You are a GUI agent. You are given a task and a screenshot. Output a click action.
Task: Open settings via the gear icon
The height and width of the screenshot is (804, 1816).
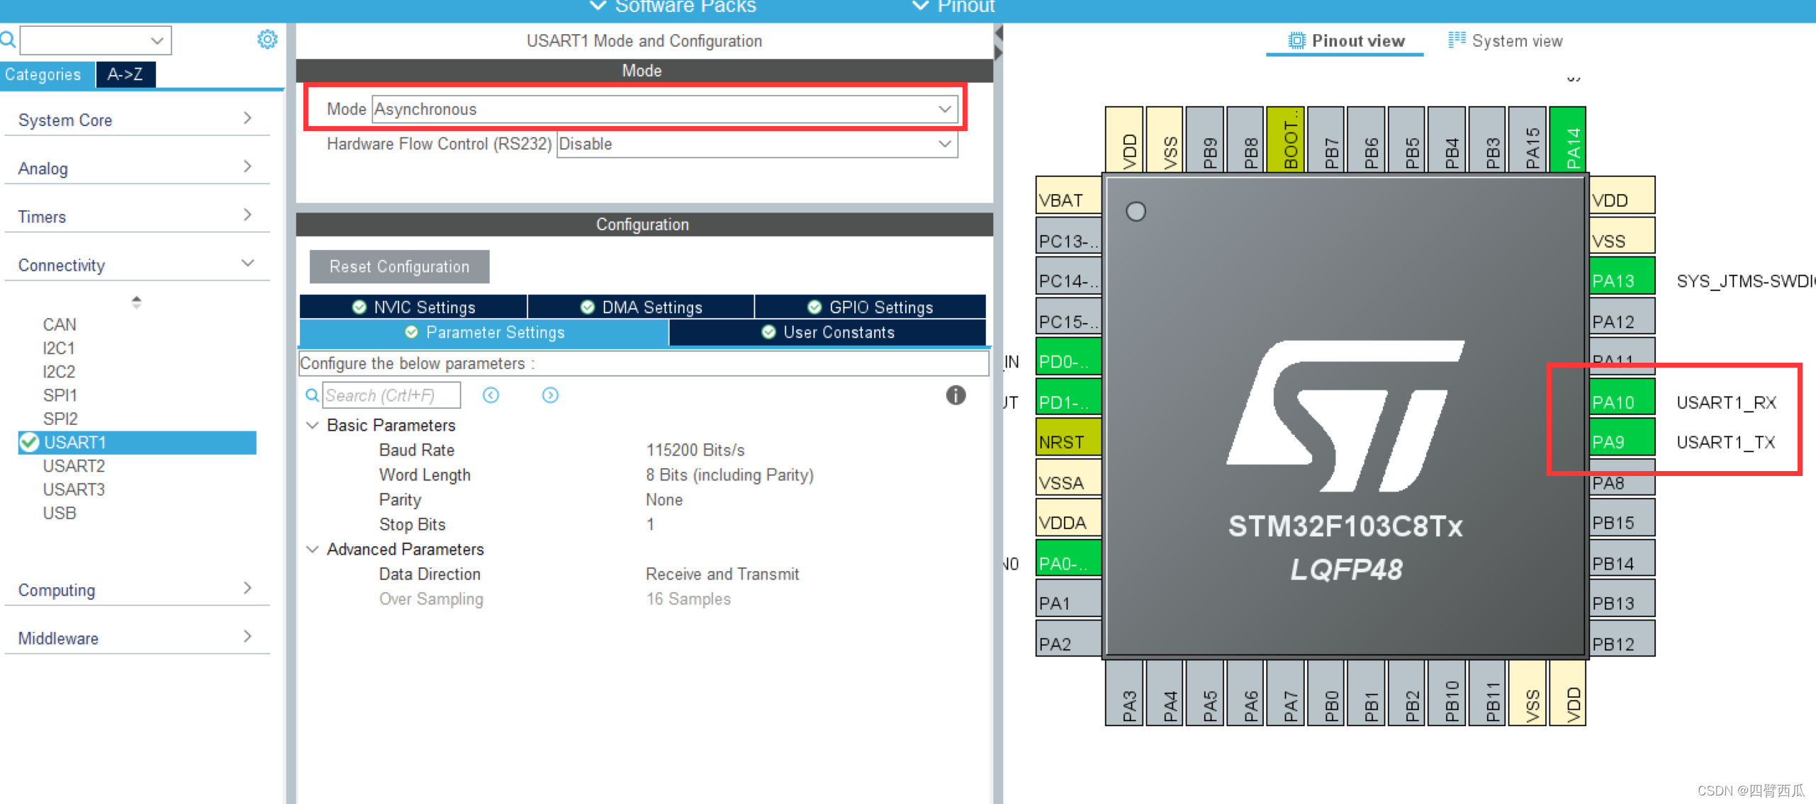pyautogui.click(x=267, y=40)
